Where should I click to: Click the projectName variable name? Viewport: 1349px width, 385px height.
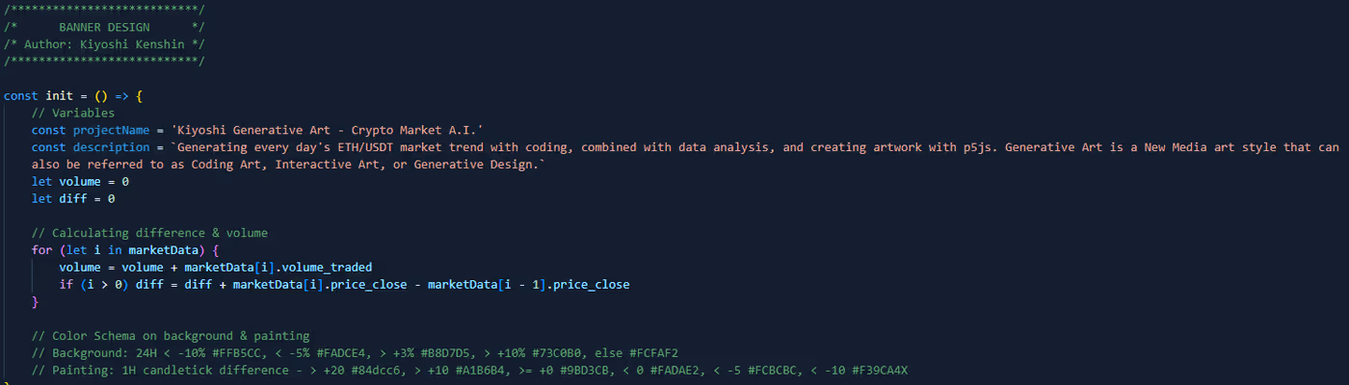click(x=111, y=130)
